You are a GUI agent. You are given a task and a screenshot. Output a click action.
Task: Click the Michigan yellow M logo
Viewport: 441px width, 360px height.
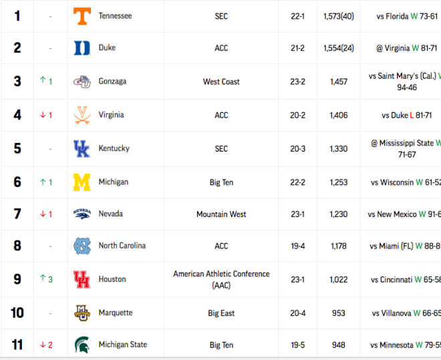point(82,182)
